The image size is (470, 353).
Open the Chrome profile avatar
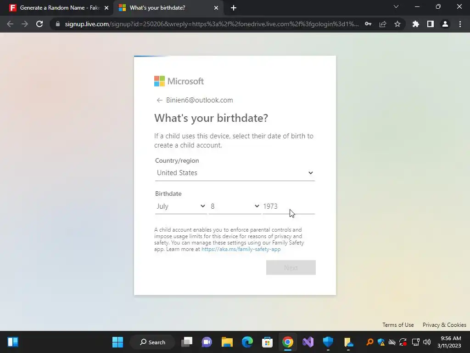(x=445, y=24)
